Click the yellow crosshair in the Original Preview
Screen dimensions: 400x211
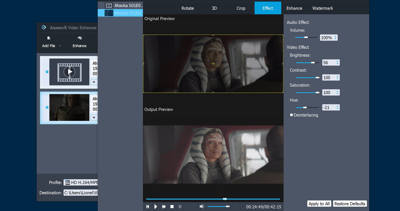[213, 64]
